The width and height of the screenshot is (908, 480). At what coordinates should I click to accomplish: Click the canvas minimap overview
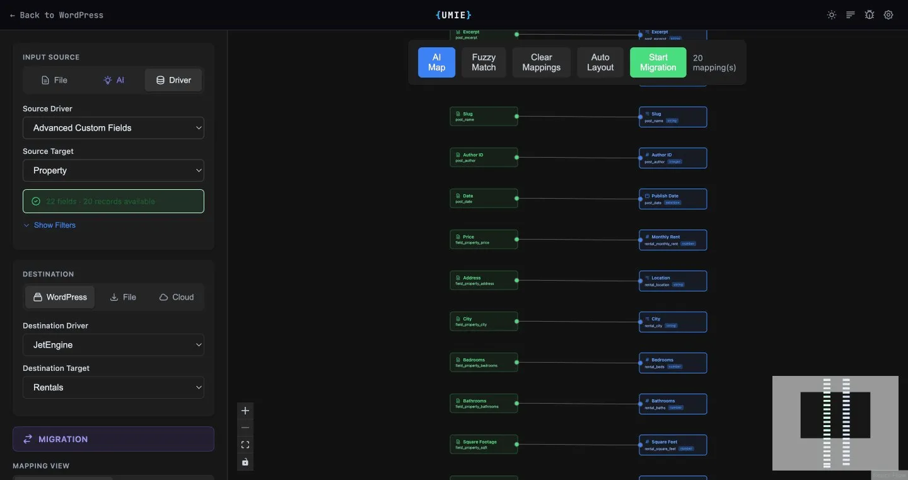coord(835,423)
